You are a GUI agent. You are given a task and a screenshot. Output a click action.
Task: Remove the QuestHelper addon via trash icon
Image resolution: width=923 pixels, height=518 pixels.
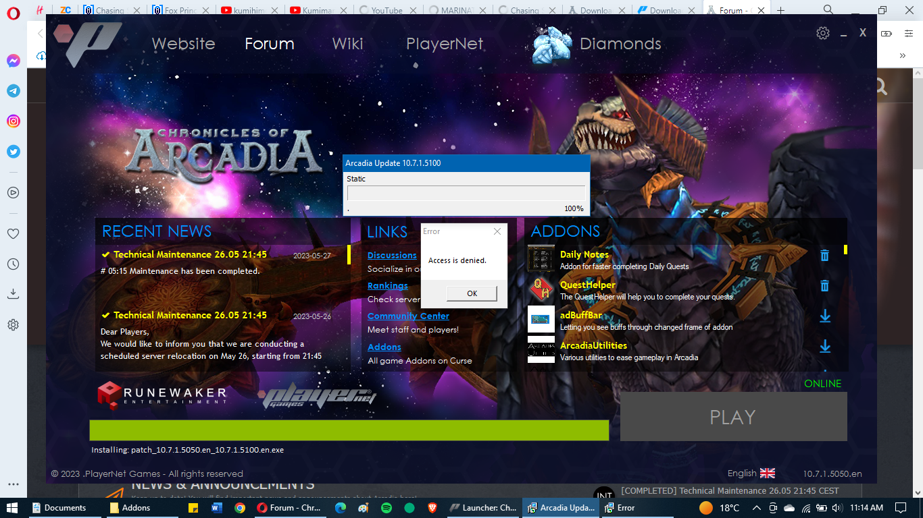point(824,286)
